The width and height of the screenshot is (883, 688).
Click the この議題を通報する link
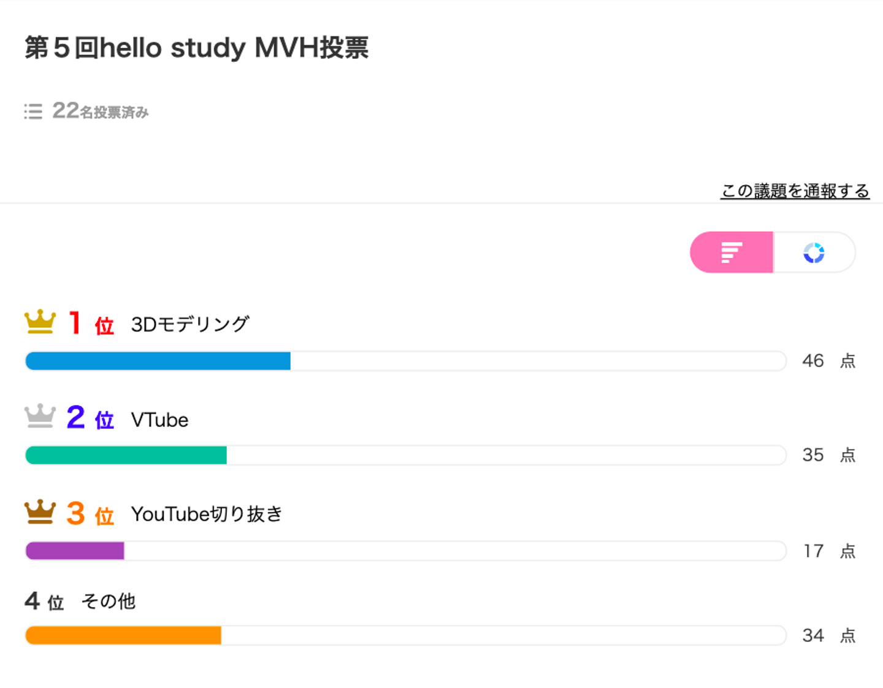click(x=795, y=191)
